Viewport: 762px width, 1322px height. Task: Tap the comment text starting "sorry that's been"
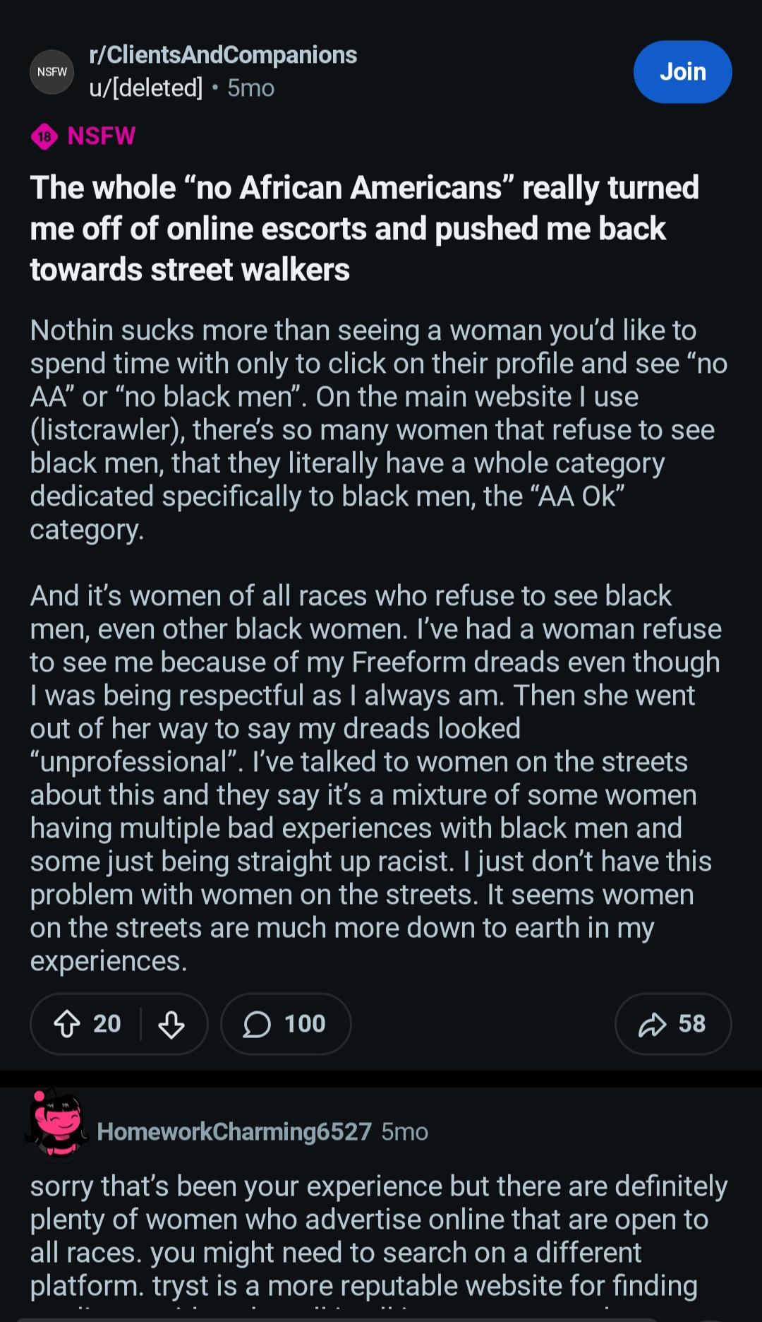point(378,1236)
